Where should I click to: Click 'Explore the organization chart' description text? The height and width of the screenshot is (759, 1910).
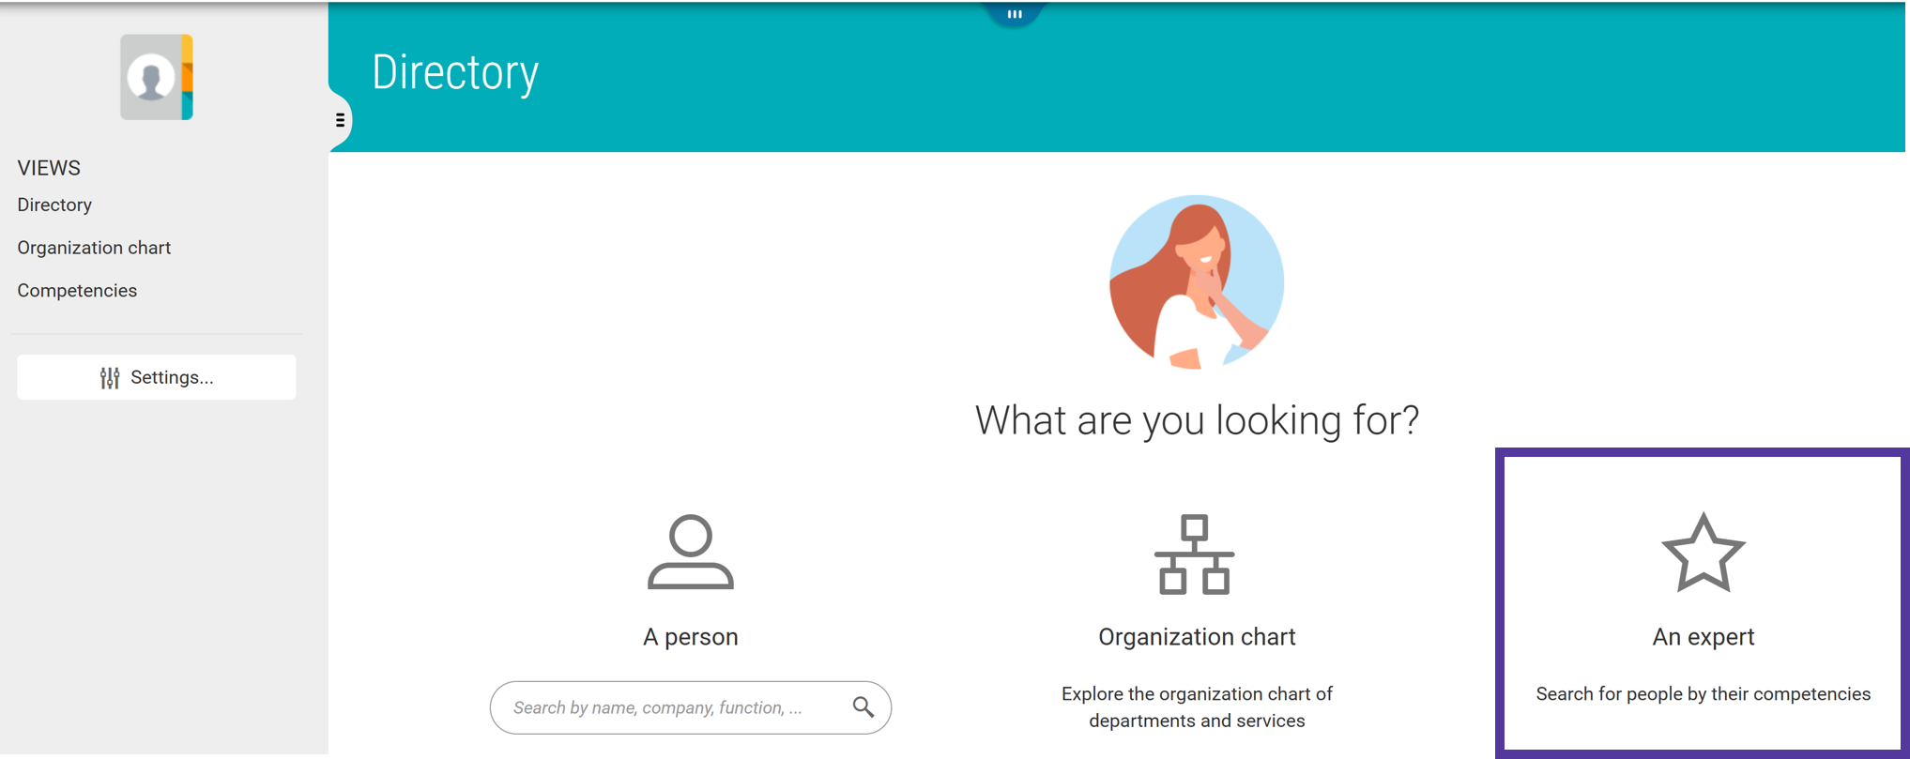[x=1197, y=707]
